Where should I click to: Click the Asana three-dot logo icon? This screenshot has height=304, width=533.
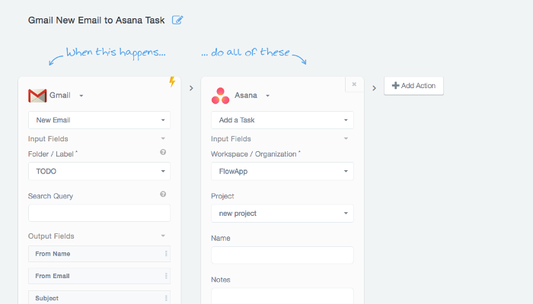220,96
